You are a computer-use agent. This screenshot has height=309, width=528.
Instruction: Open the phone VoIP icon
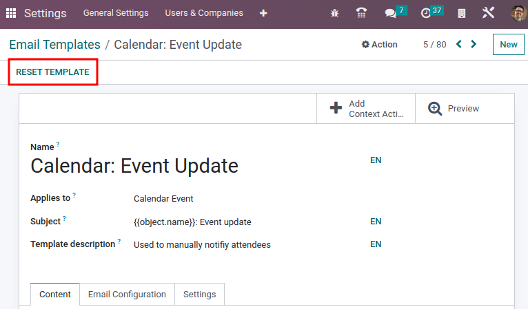pyautogui.click(x=361, y=13)
